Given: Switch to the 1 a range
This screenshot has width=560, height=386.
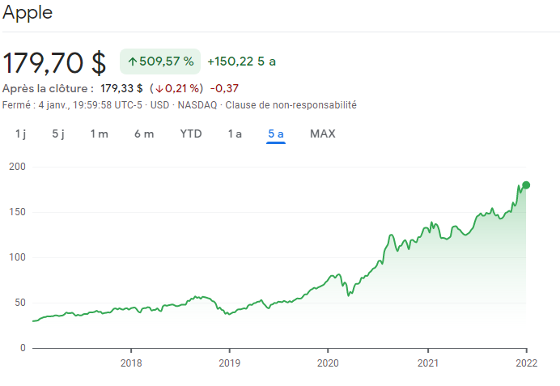Looking at the screenshot, I should pos(235,134).
